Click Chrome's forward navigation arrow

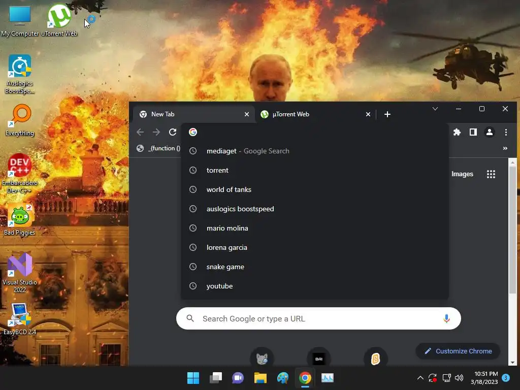coord(156,133)
